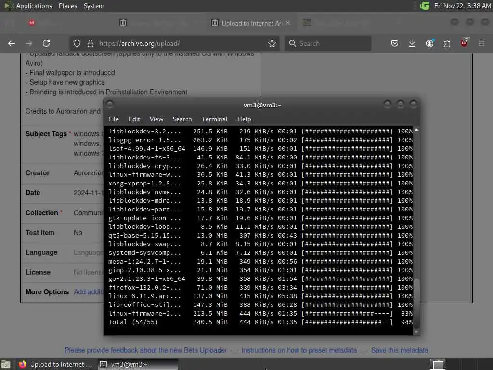
Task: Click the Test Item No value
Action: click(78, 233)
